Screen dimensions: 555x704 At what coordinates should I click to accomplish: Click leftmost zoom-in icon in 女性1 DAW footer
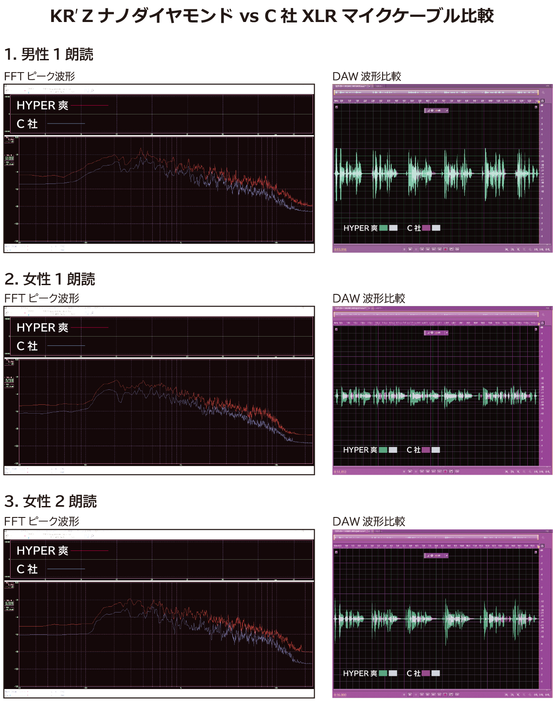click(x=507, y=472)
